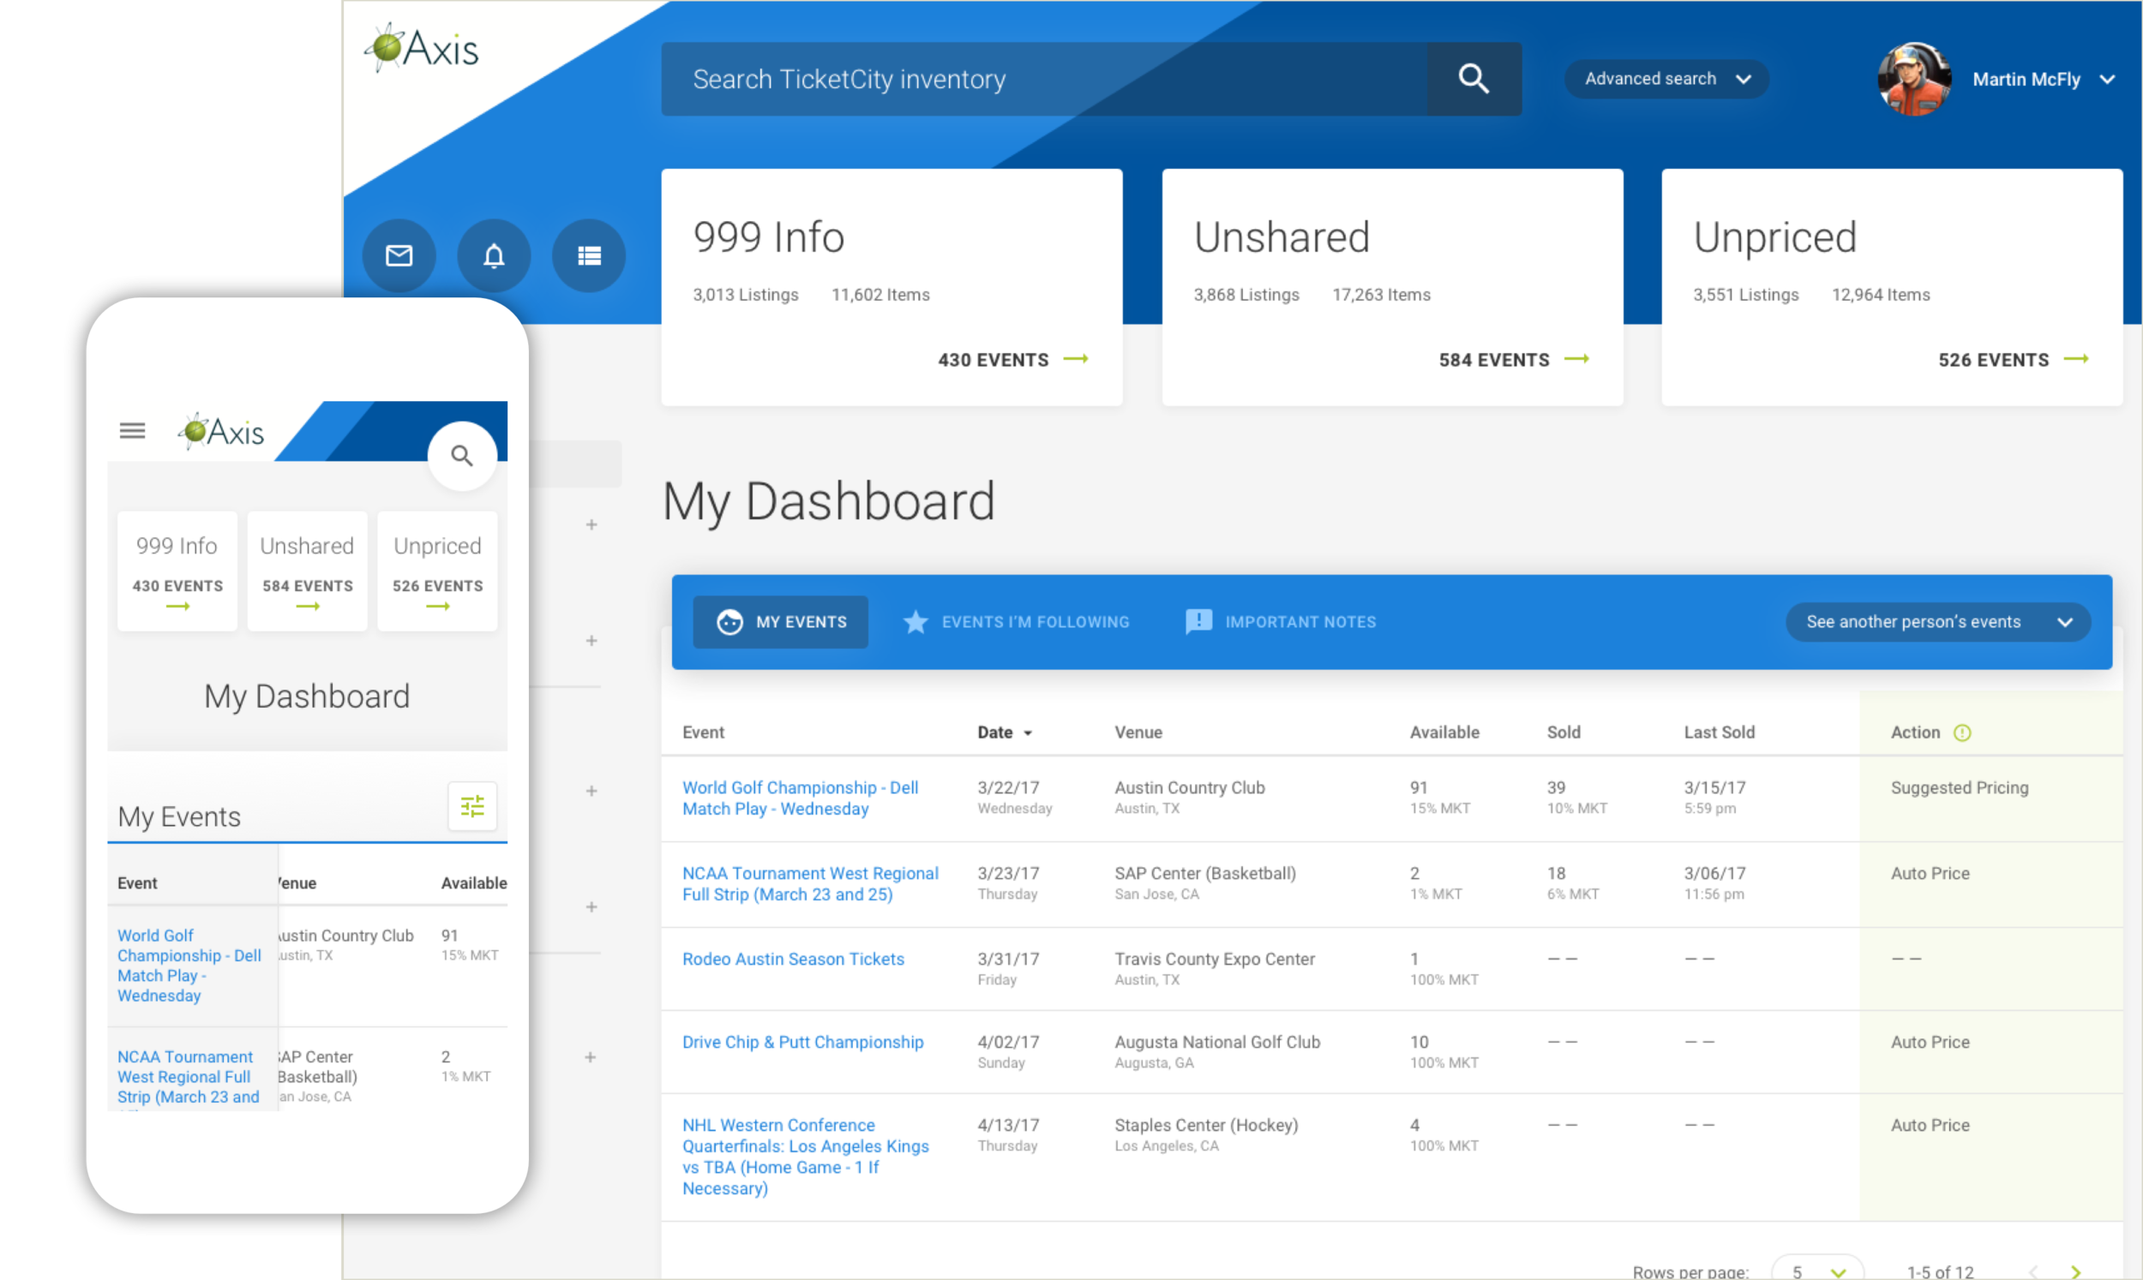Go to the next page of the table
Screen dimensions: 2143x1280
(2075, 1271)
